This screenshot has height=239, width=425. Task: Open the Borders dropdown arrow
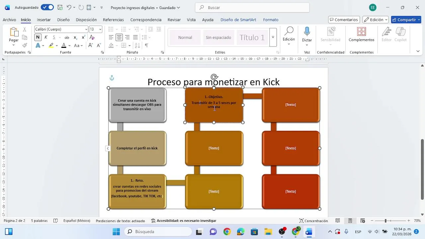[x=130, y=45]
